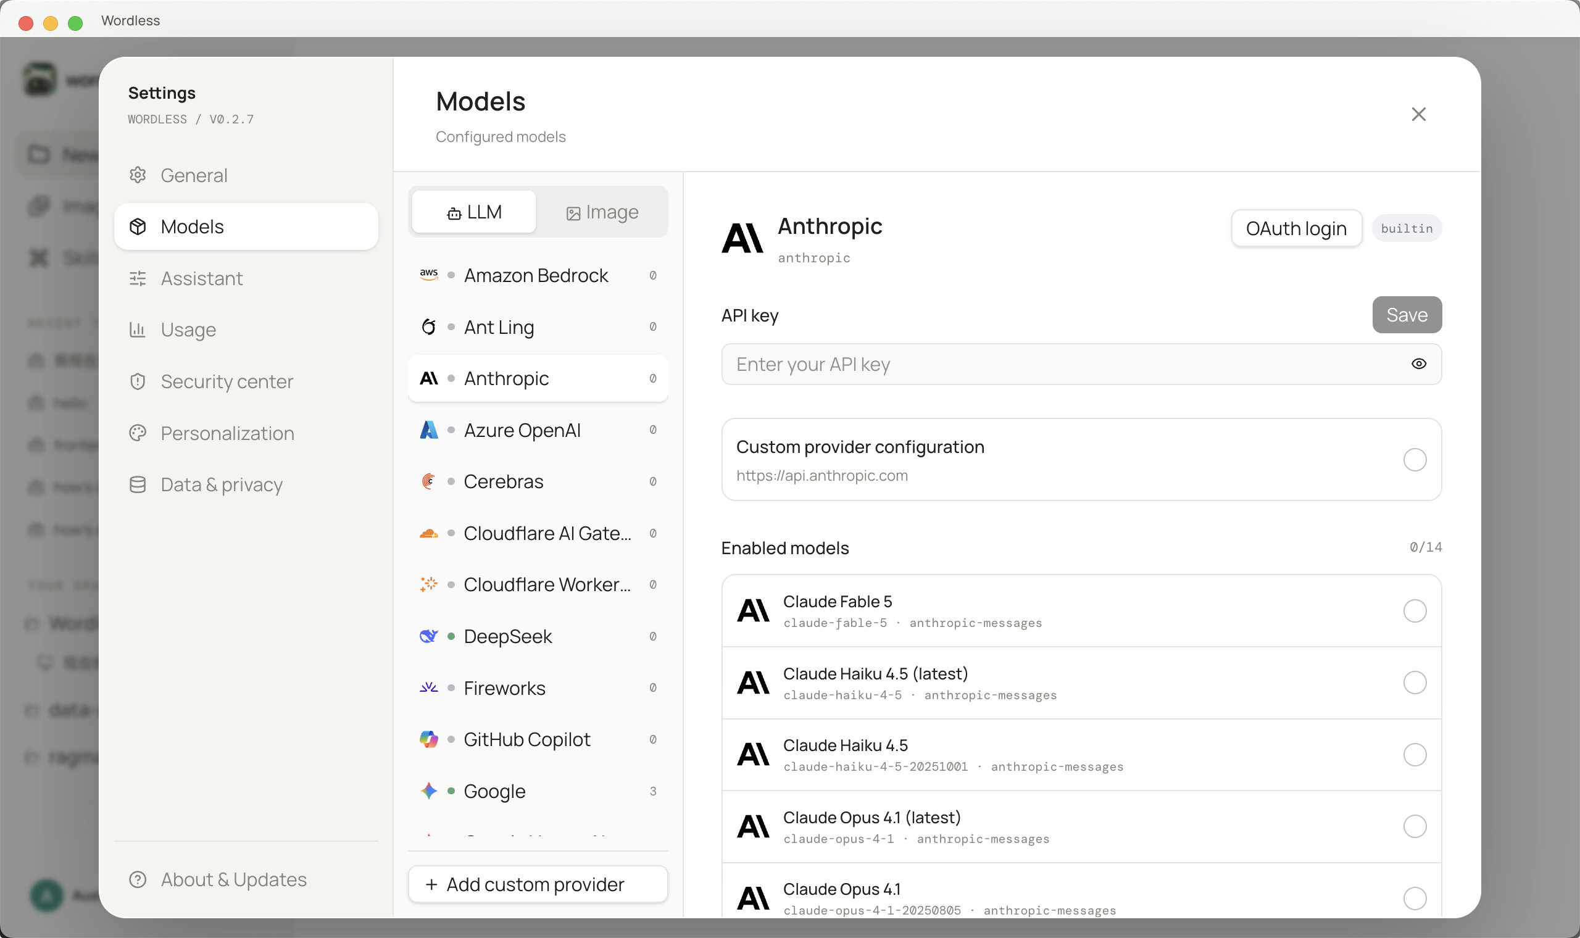The height and width of the screenshot is (938, 1580).
Task: Select the Amazon Bedrock aws logo
Action: click(428, 275)
